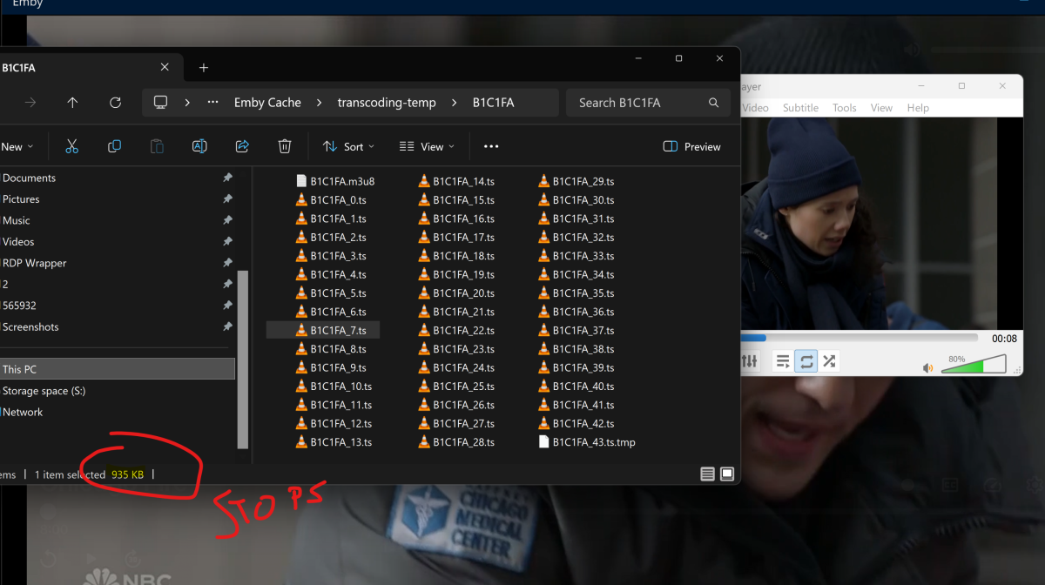Open the VLC Subtitle menu

[x=800, y=108]
